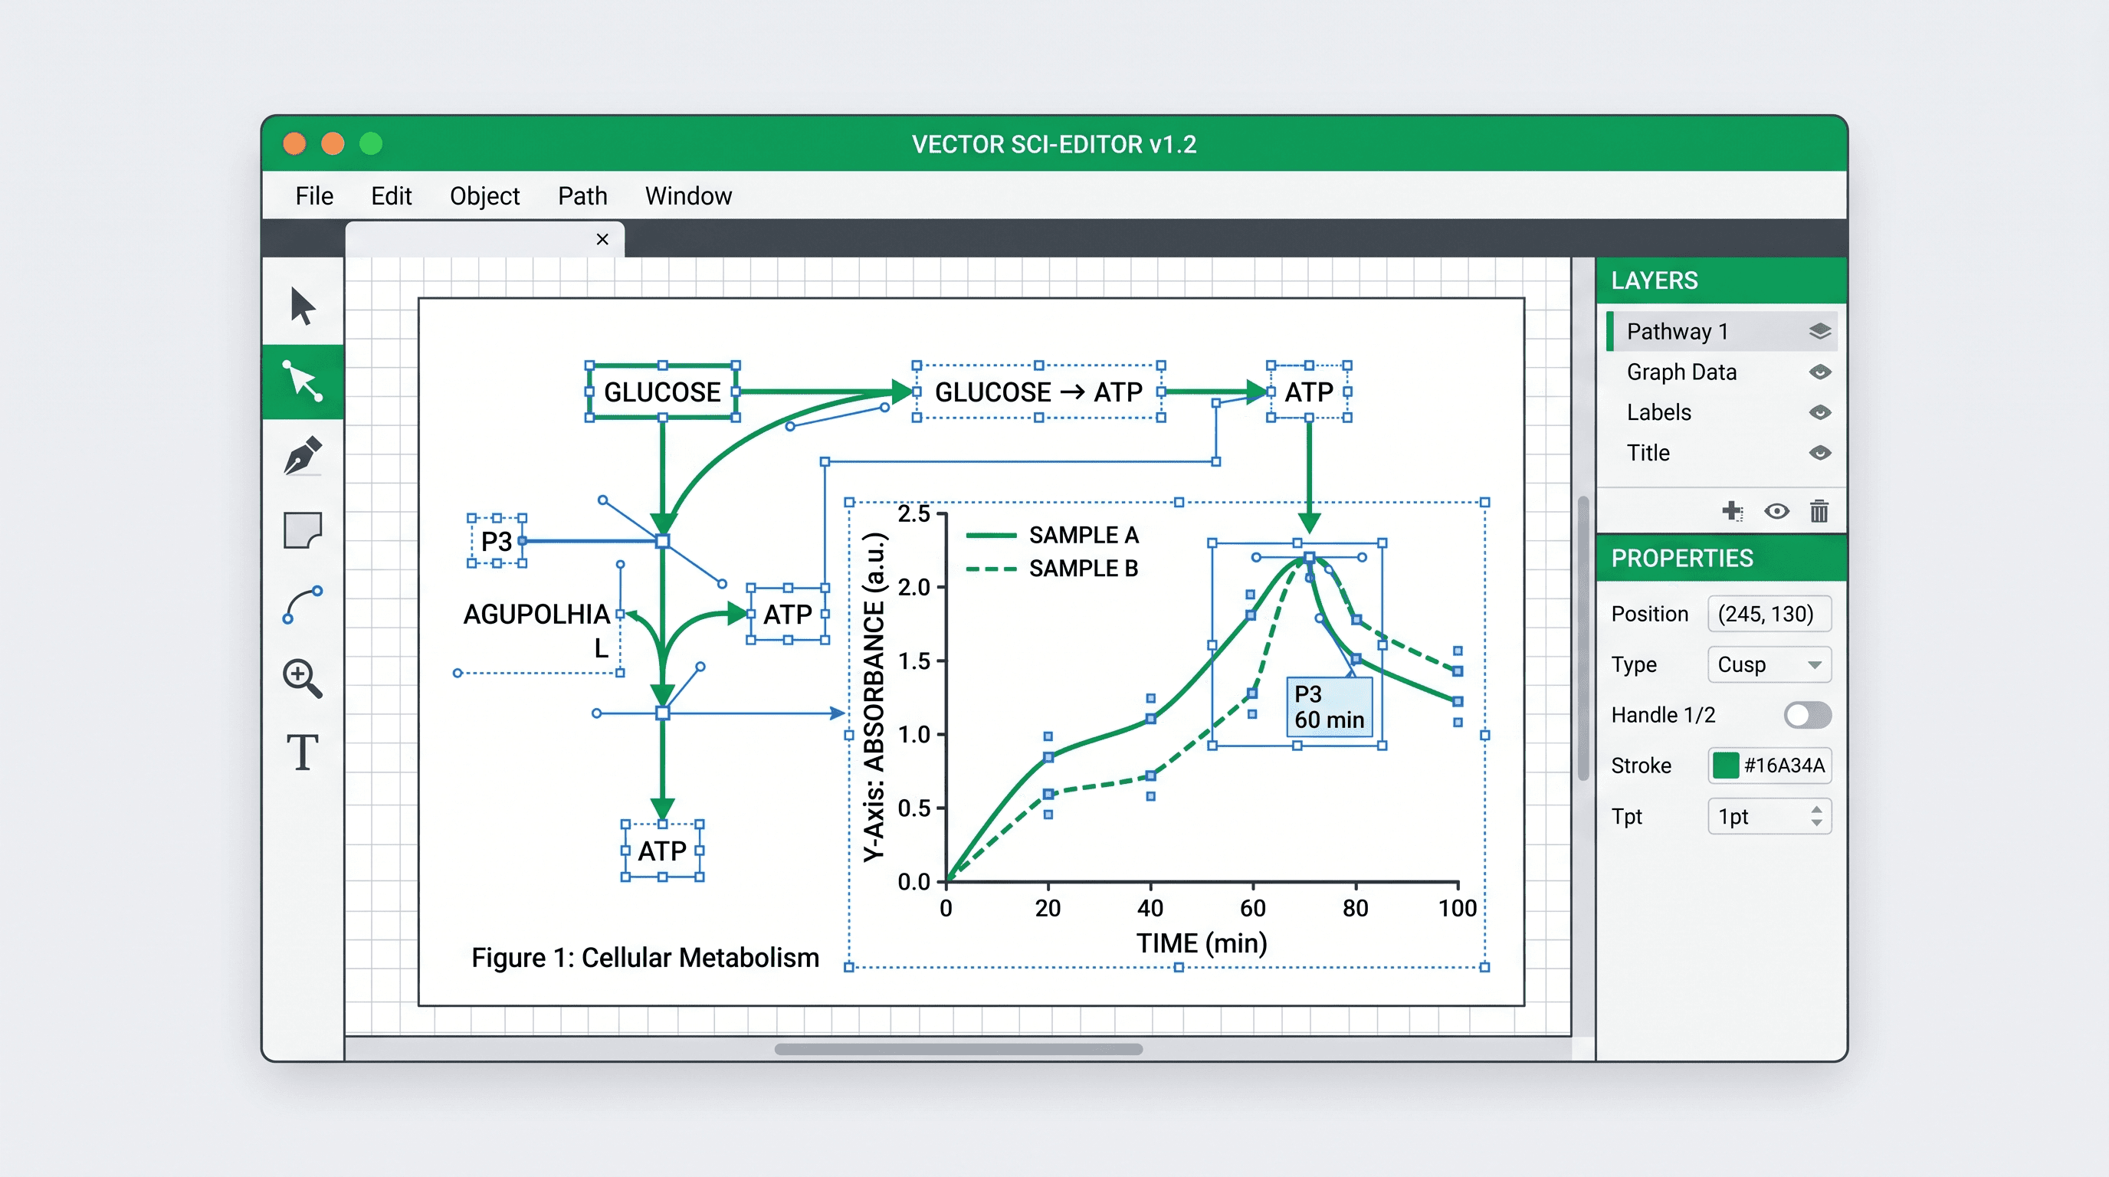2109x1177 pixels.
Task: Click the green Stroke color swatch
Action: (1725, 766)
